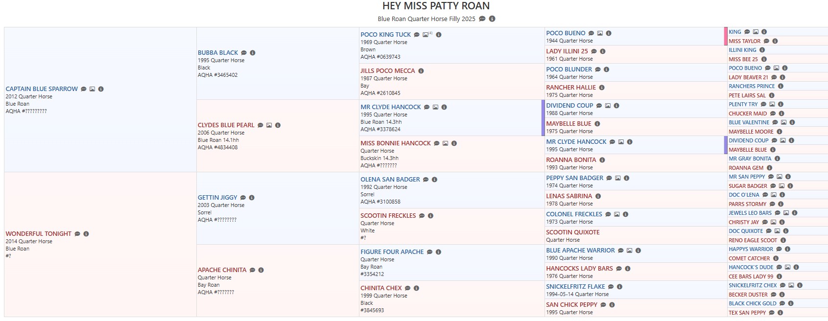Show info icon for Wonderful Tonight

tap(86, 234)
